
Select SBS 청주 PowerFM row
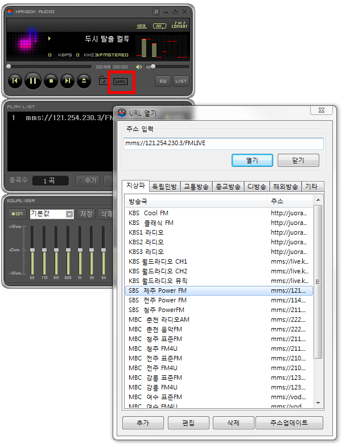click(219, 310)
